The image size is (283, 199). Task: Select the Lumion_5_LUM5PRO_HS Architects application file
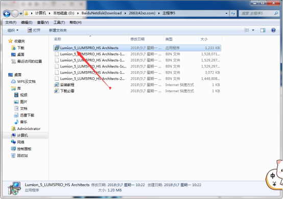click(x=137, y=48)
